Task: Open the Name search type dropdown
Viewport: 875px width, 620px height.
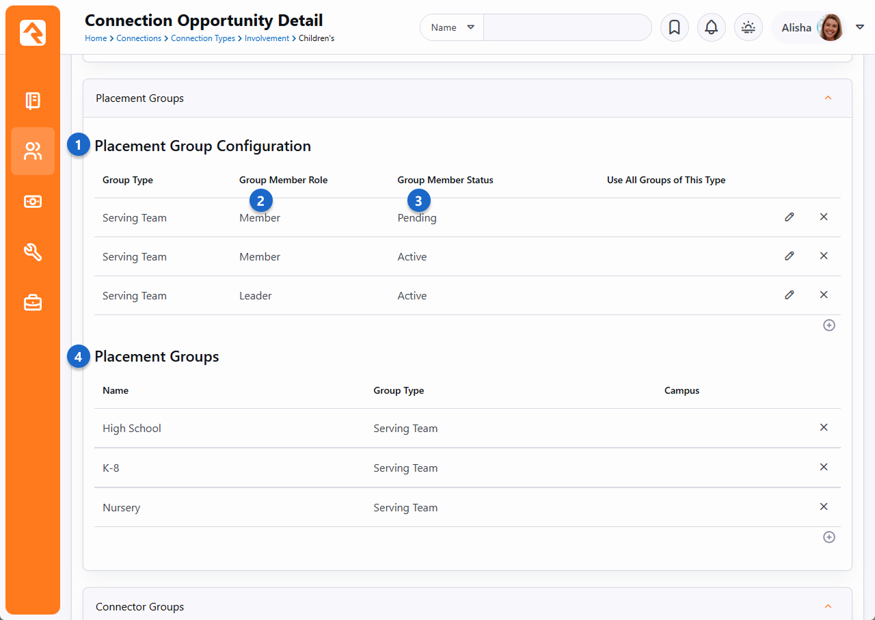Action: coord(452,27)
